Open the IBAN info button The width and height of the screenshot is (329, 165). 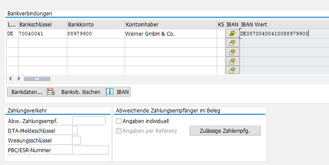[x=119, y=92]
